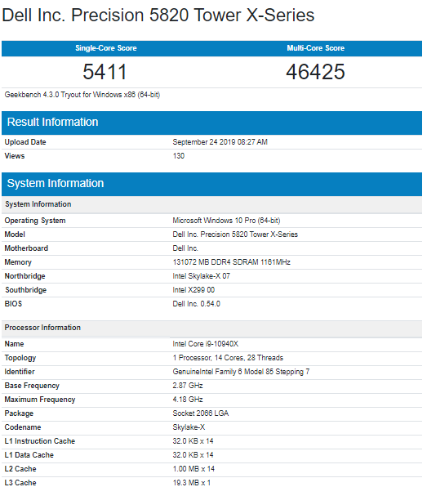Click the BIOS value Dell Inc. 0.54.0
The height and width of the screenshot is (487, 427).
pos(197,304)
